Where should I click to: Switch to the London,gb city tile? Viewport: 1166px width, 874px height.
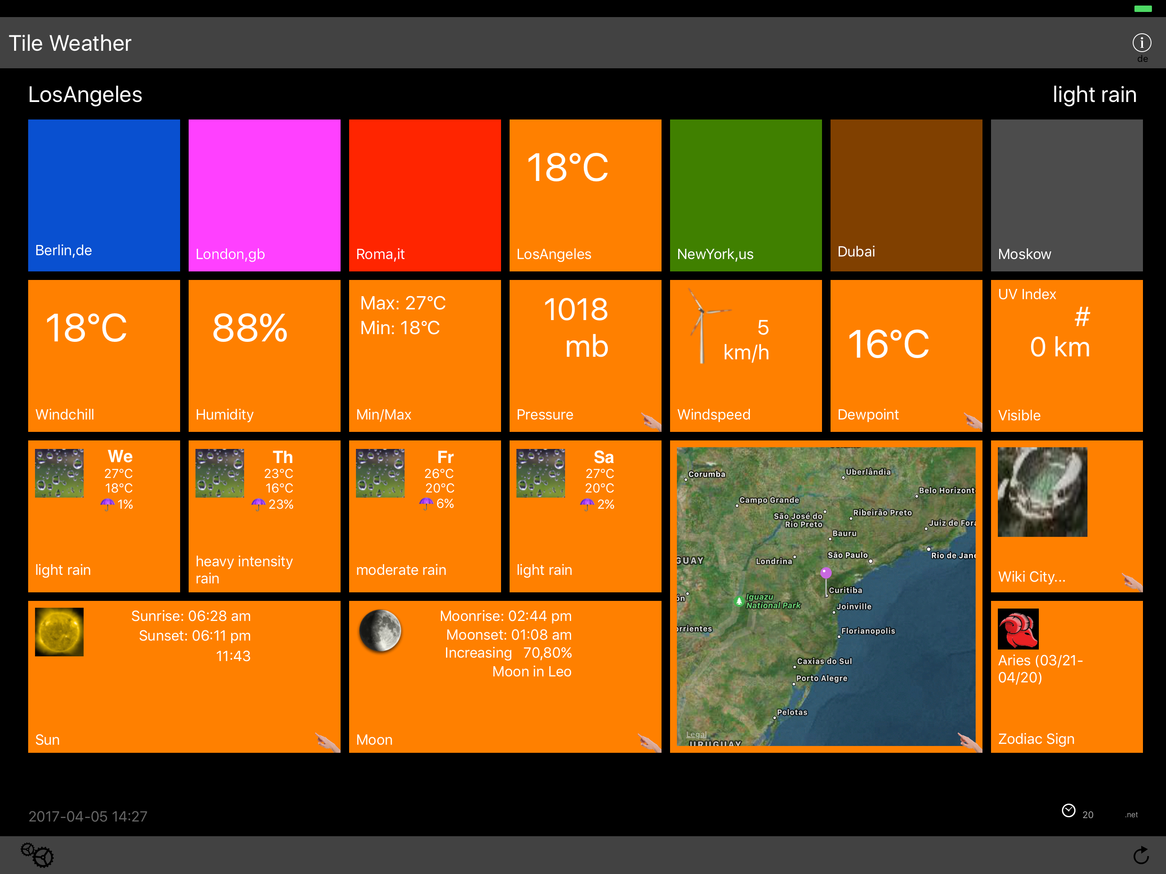(x=264, y=195)
